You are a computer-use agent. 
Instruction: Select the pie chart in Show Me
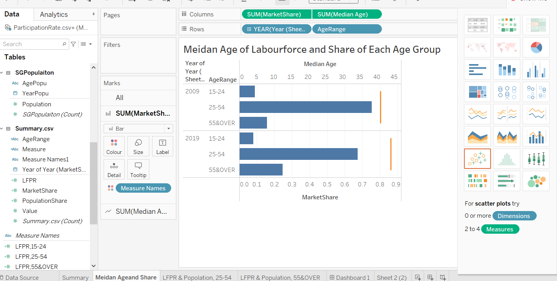click(x=536, y=47)
